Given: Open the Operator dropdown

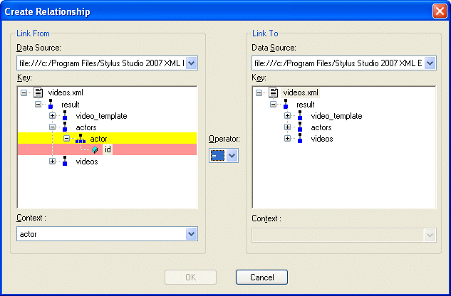Looking at the screenshot, I should pos(232,155).
